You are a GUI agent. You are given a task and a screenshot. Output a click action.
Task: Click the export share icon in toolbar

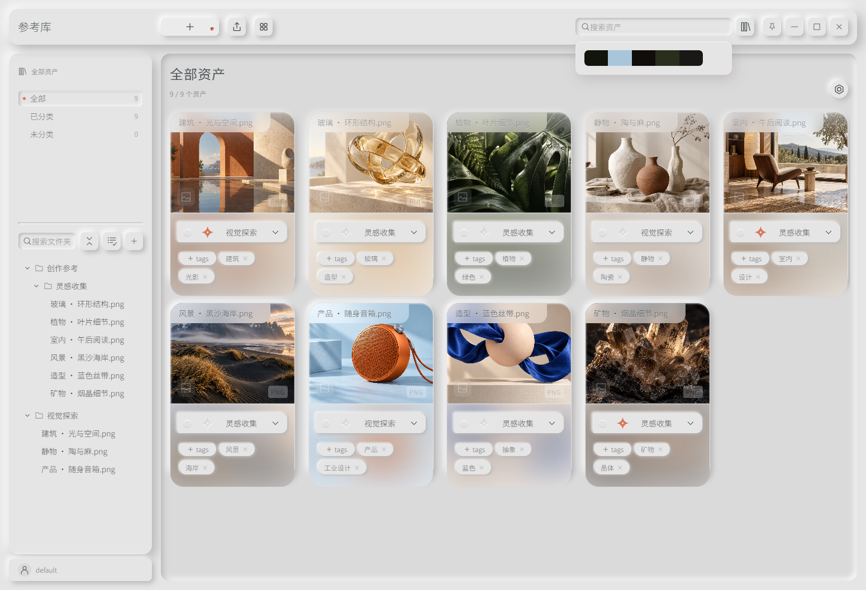(237, 27)
